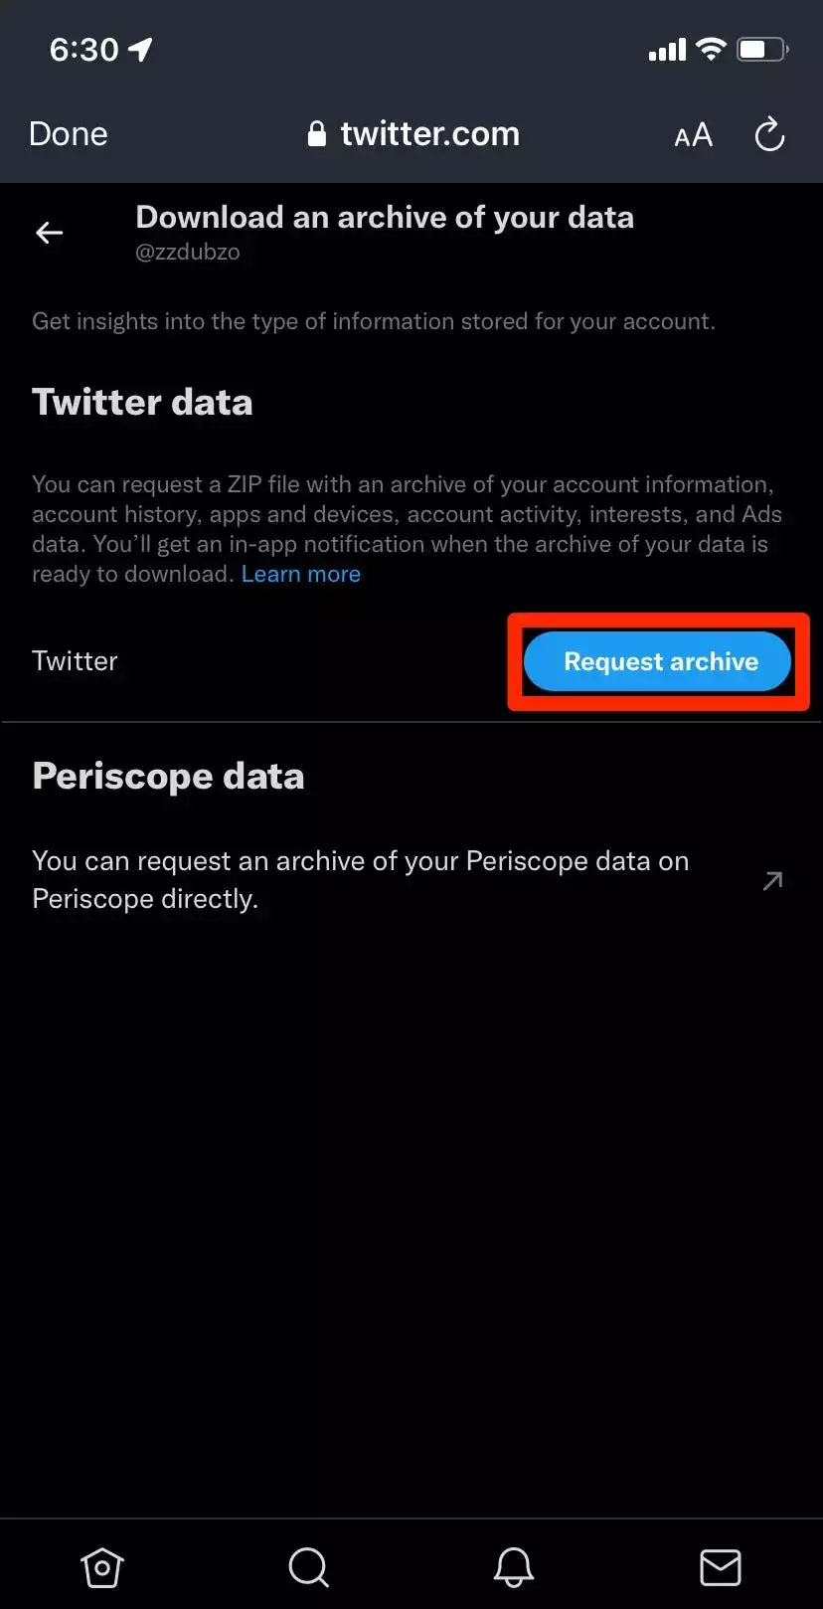823x1609 pixels.
Task: Open the Home tab icon
Action: (x=101, y=1567)
